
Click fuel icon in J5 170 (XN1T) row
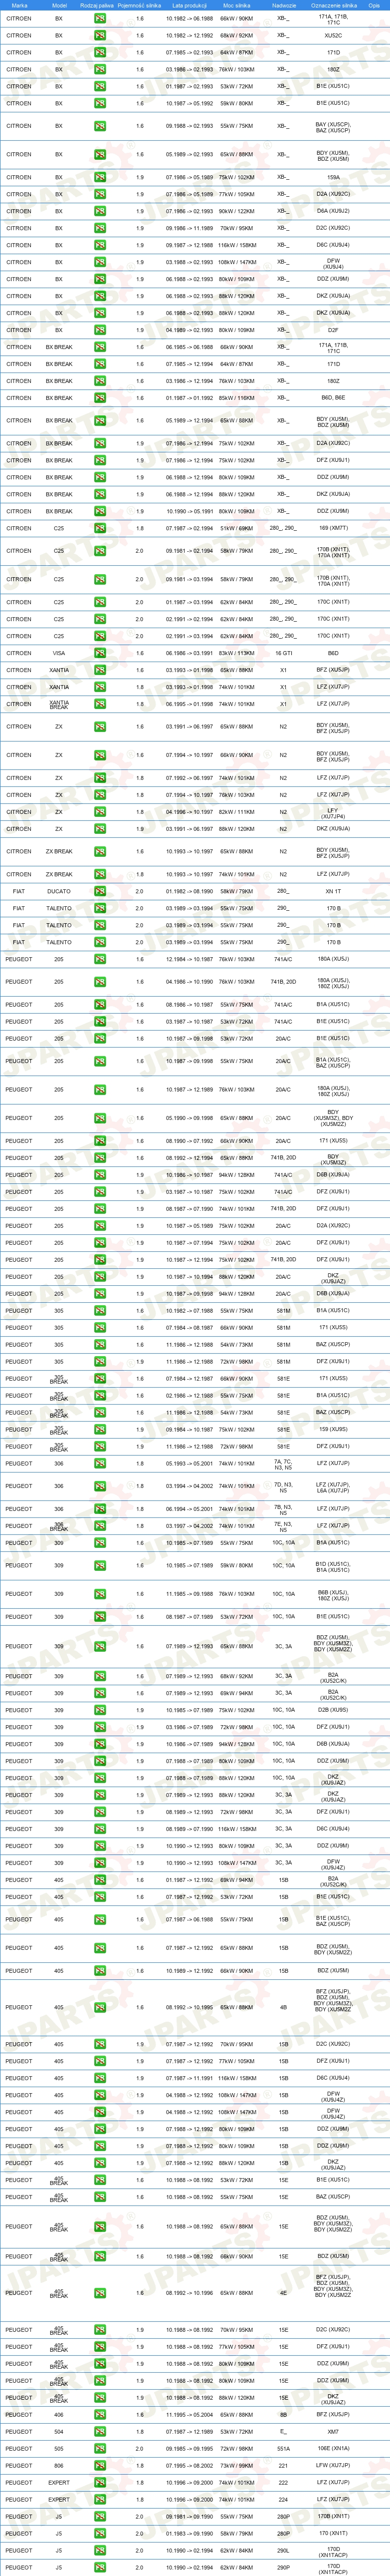tap(100, 2533)
